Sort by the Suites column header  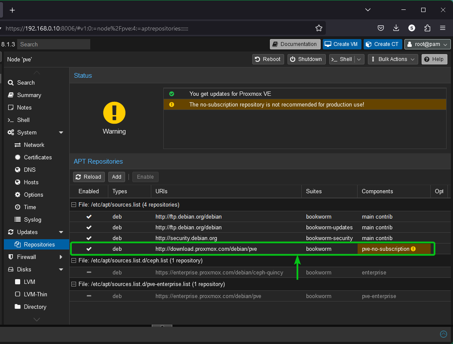click(x=329, y=192)
